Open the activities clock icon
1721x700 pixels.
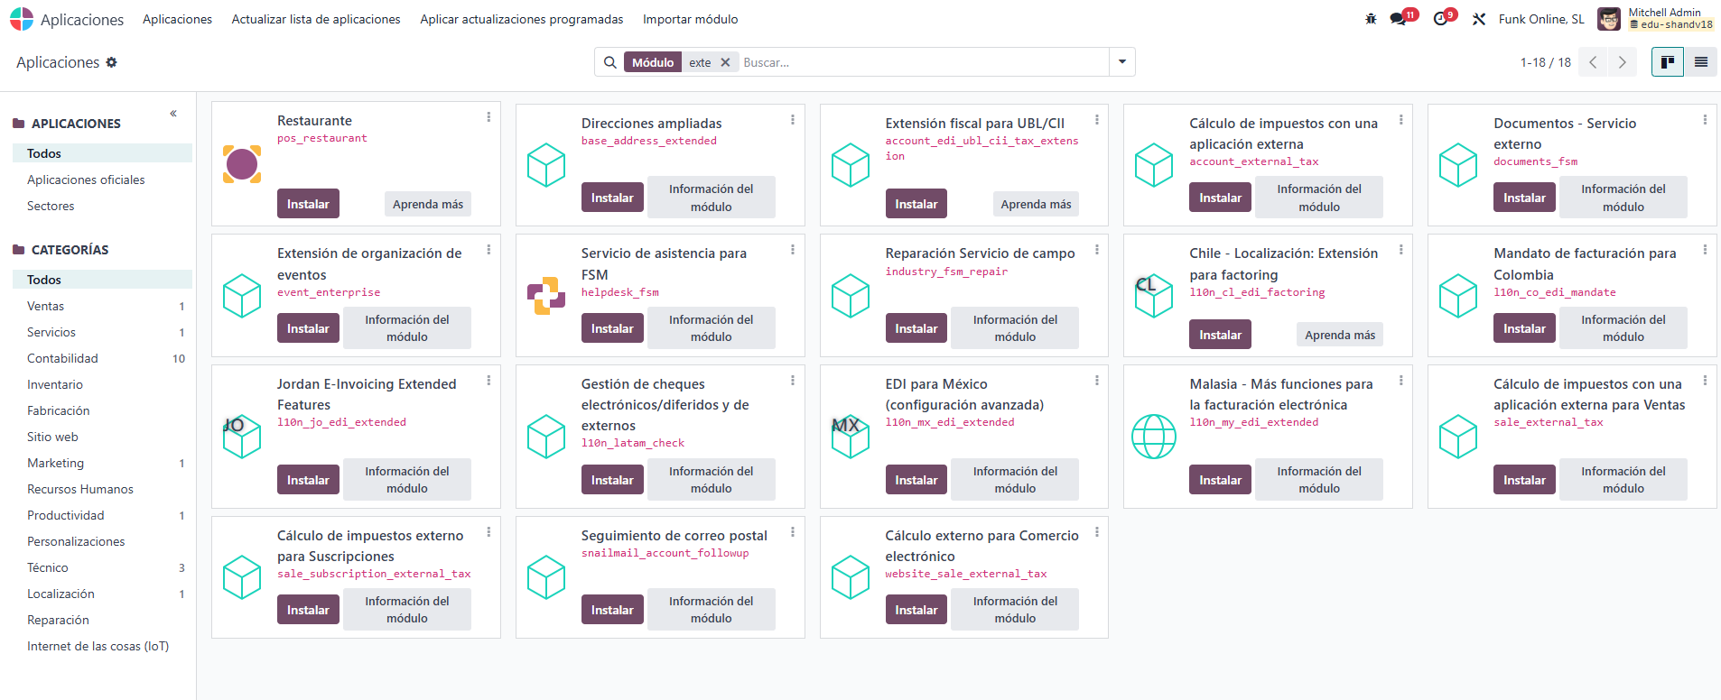[x=1440, y=19]
